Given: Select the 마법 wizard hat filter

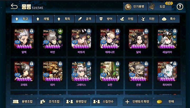Looking at the screenshot, I should (x=127, y=19).
